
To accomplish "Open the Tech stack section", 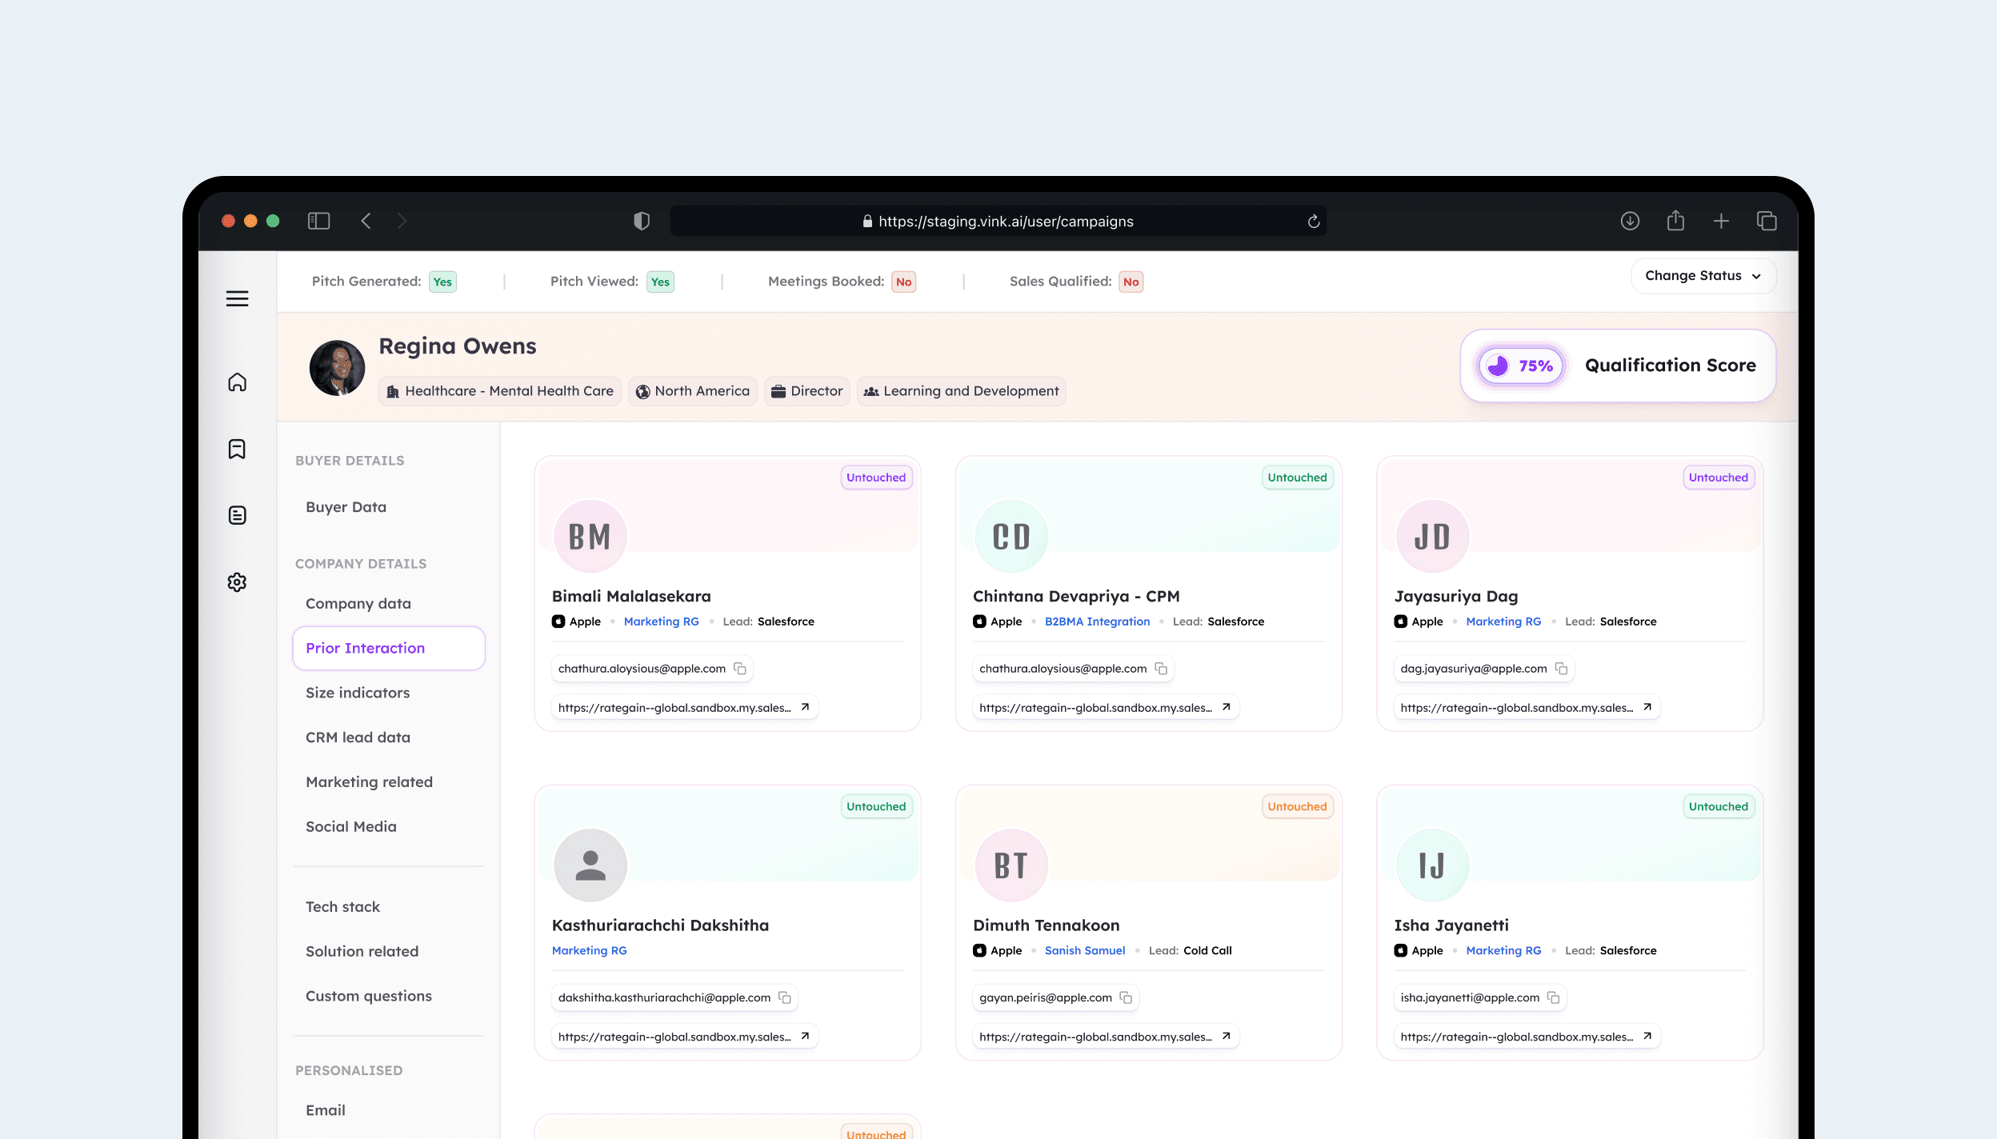I will 342,906.
